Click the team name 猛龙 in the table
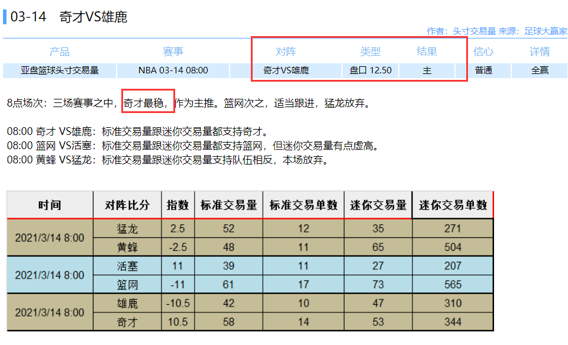568x345 pixels. (x=127, y=228)
